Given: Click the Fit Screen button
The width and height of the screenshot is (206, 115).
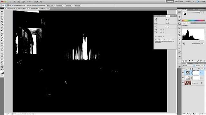Looking at the screenshot, I should pos(60,5).
